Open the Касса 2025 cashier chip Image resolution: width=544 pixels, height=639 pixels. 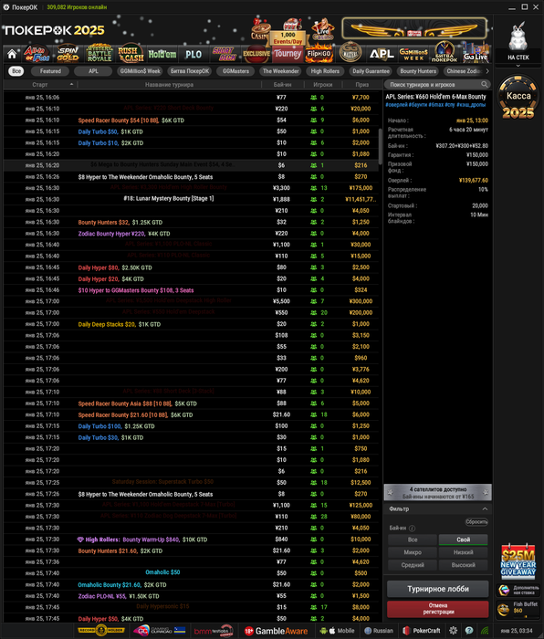point(518,98)
